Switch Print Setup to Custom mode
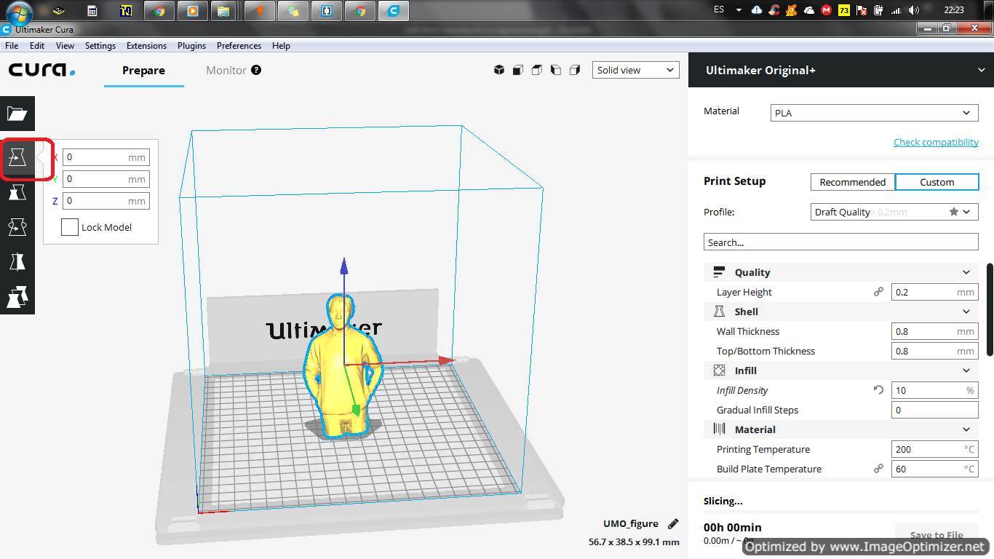Viewport: 994px width, 559px height. pos(937,182)
